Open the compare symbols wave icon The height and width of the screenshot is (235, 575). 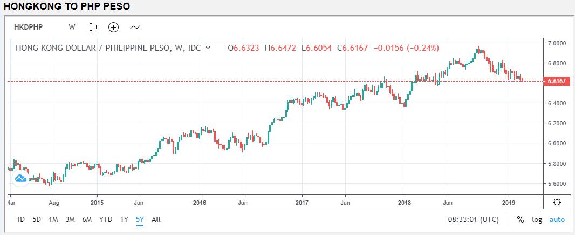(134, 26)
